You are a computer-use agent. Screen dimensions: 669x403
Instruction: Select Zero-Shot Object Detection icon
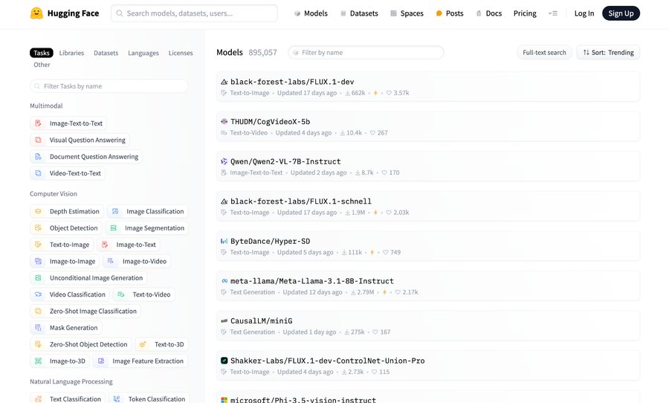point(38,344)
